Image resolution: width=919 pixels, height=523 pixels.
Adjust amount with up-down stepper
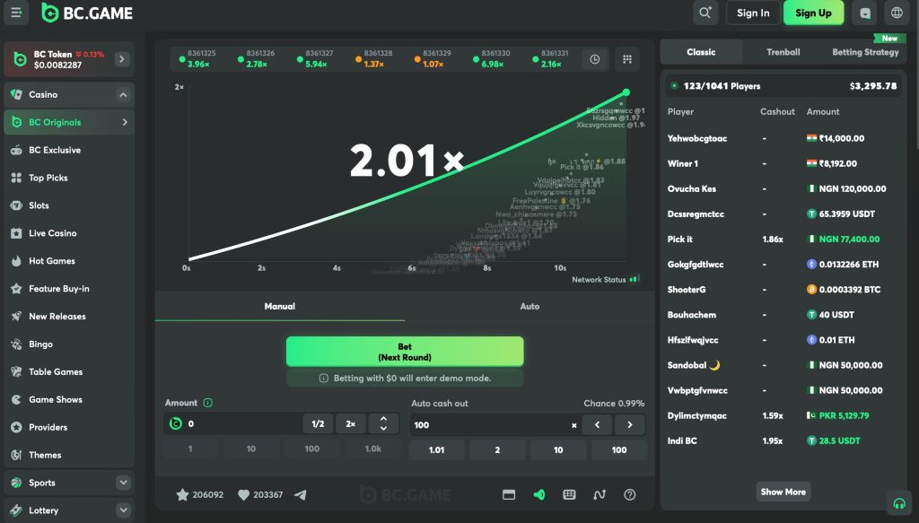click(x=383, y=423)
